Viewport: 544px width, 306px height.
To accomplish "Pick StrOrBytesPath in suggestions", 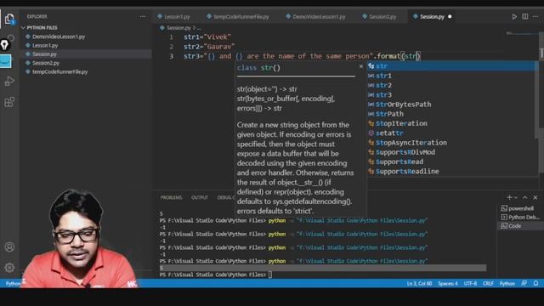I will [x=452, y=105].
